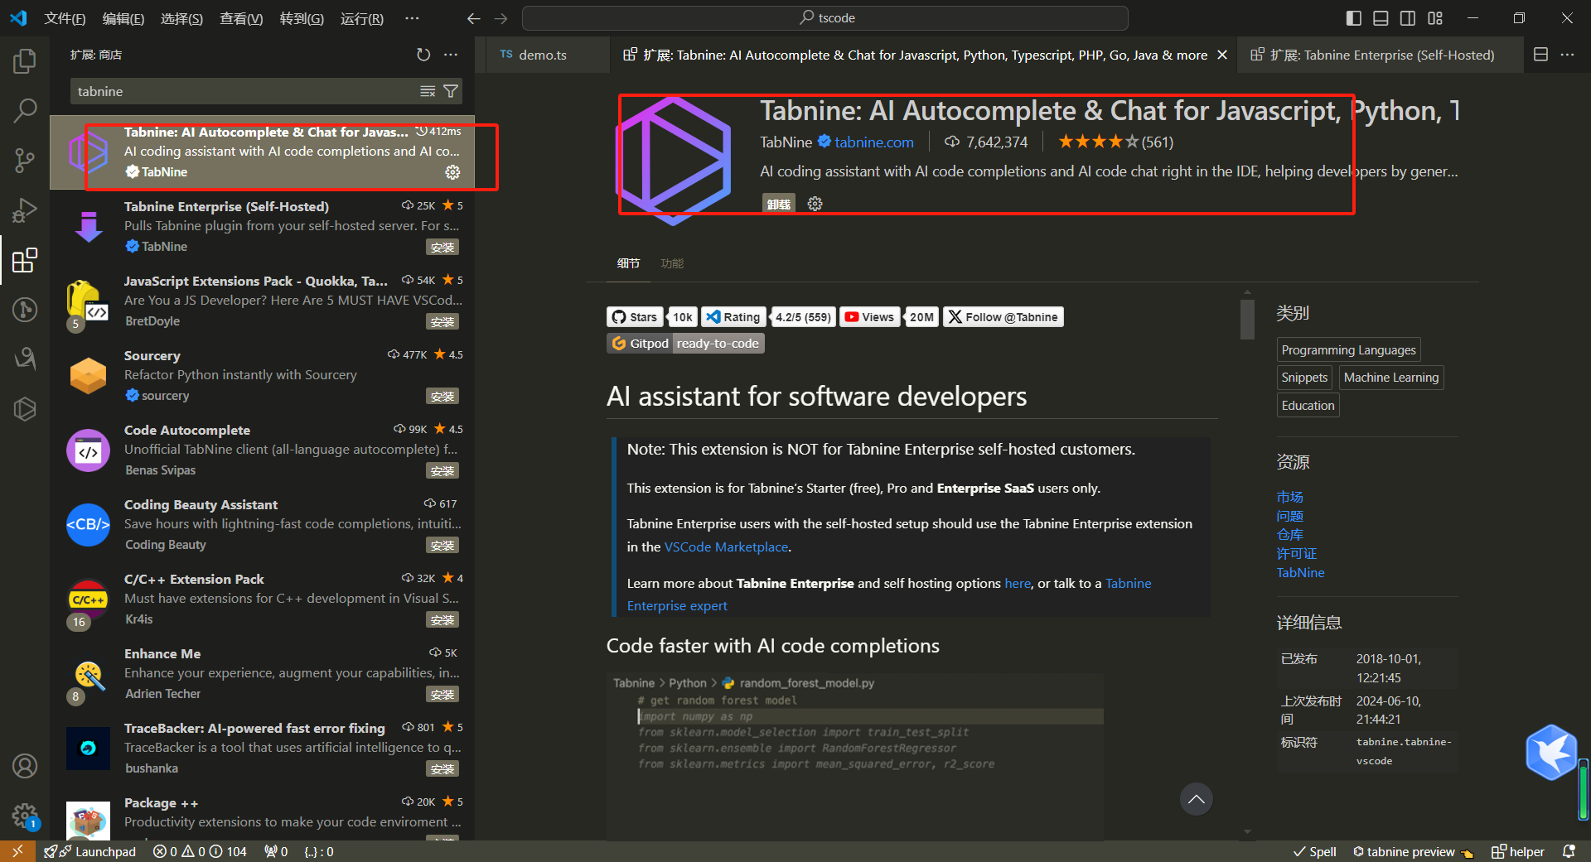This screenshot has width=1591, height=862.
Task: Toggle primary side bar layout icon
Action: tap(1354, 18)
